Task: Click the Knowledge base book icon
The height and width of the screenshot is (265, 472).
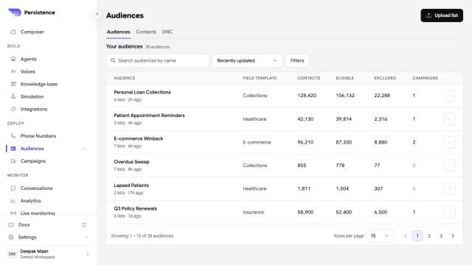Action: 13,84
